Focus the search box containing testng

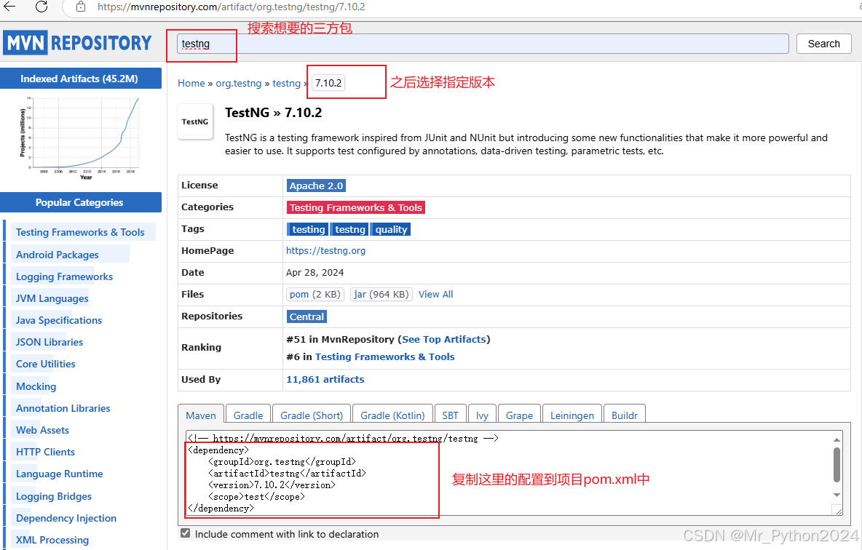click(x=483, y=44)
